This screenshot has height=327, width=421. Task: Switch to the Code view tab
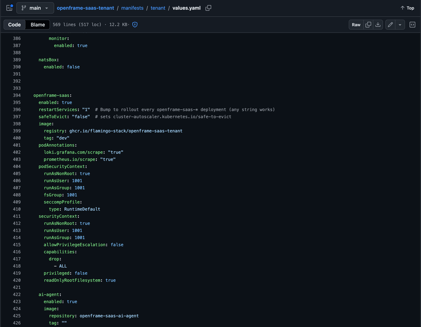click(x=14, y=25)
